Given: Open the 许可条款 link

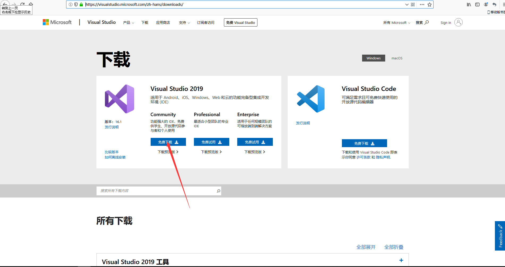Looking at the screenshot, I should pyautogui.click(x=363, y=157).
